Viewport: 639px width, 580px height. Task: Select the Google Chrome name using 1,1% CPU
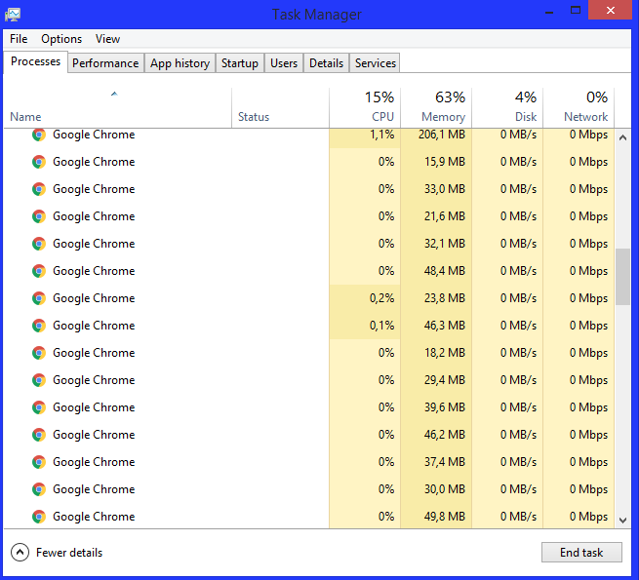(94, 135)
